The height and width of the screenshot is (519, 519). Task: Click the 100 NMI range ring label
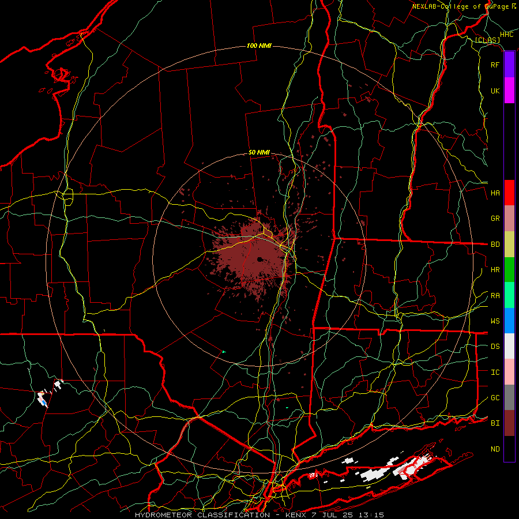pyautogui.click(x=259, y=46)
